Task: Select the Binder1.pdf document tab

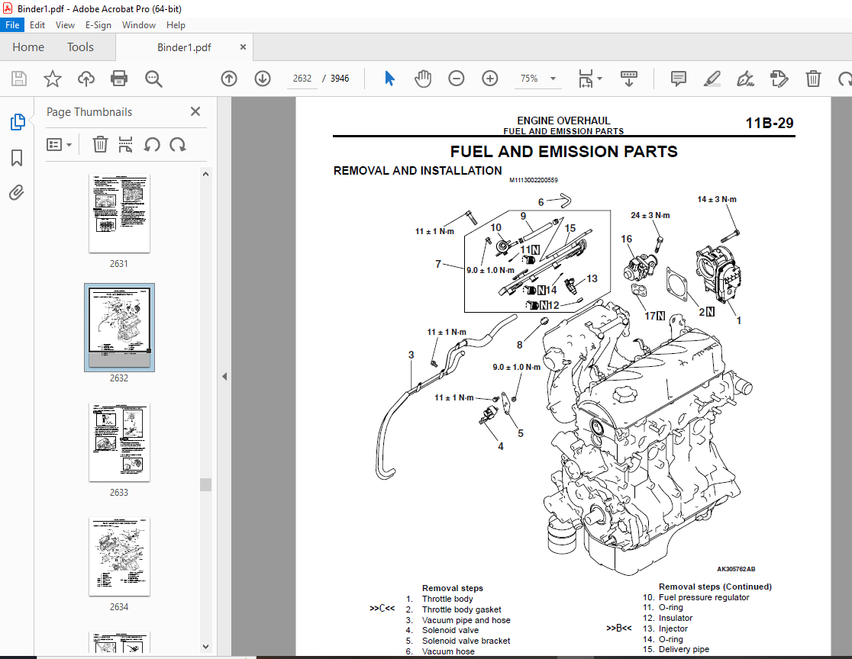Action: pos(184,47)
